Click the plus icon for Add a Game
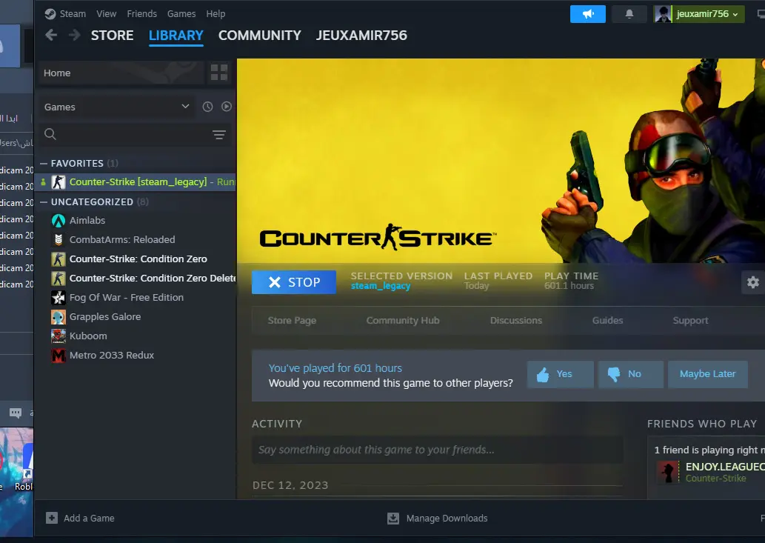This screenshot has height=543, width=765. pos(52,518)
